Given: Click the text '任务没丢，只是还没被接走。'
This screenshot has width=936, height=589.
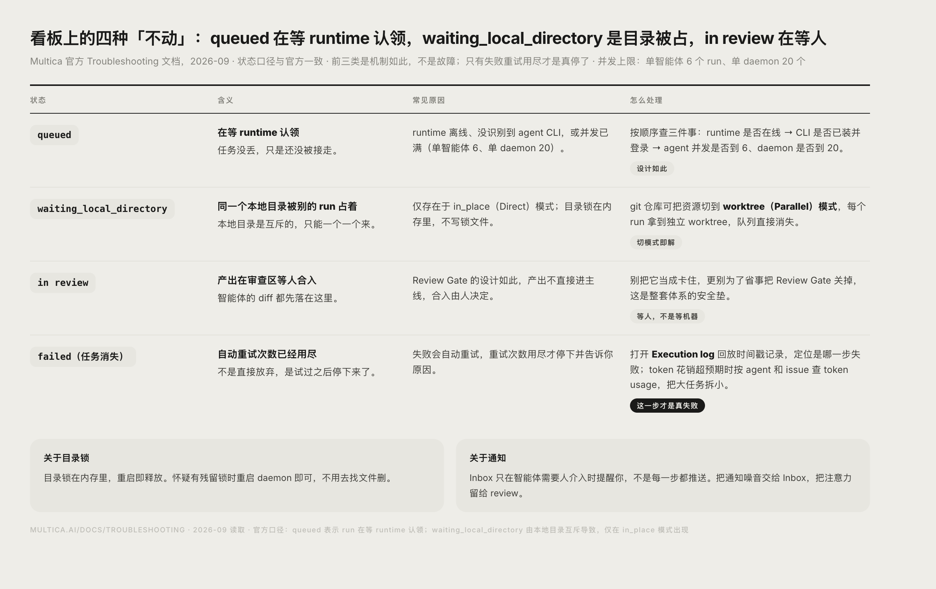Looking at the screenshot, I should pyautogui.click(x=279, y=150).
